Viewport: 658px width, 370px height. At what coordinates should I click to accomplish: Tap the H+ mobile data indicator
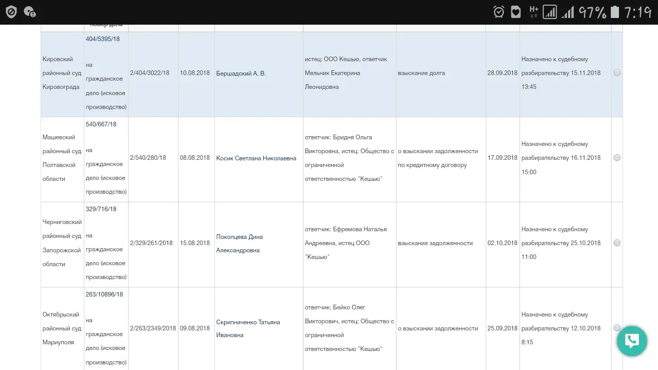(533, 10)
